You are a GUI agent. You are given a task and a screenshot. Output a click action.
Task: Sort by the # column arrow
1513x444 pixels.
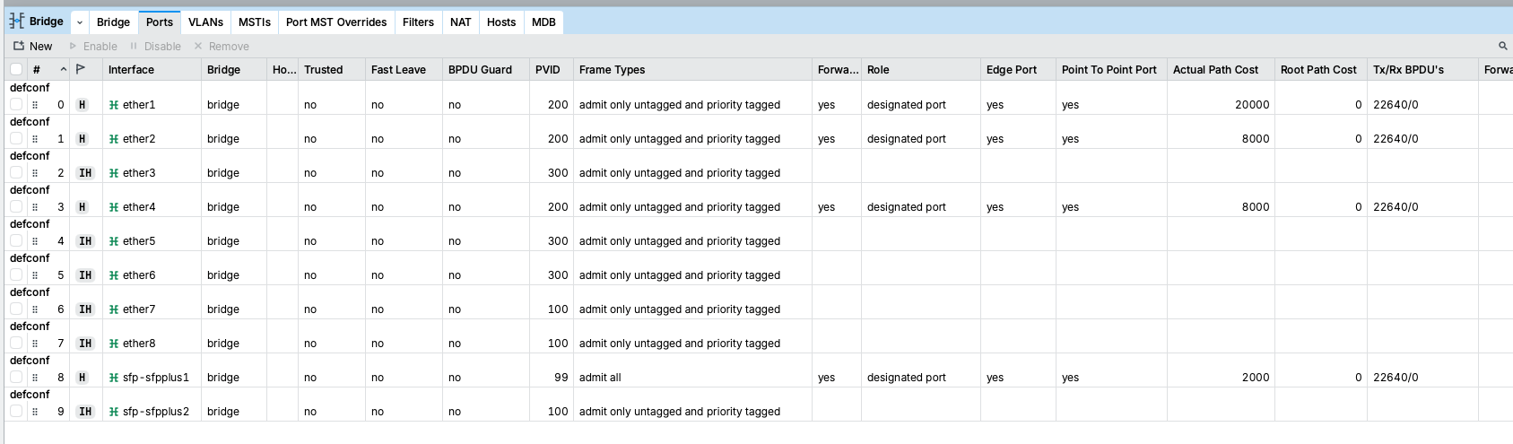pyautogui.click(x=63, y=69)
